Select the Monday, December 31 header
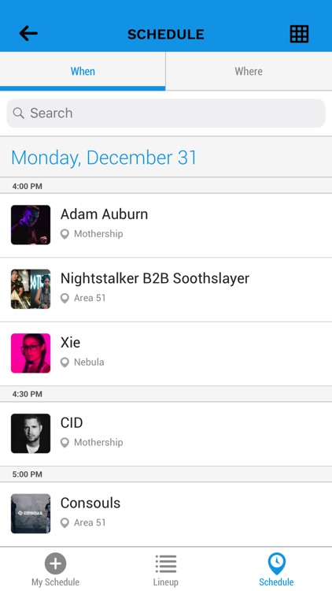This screenshot has width=332, height=591. 104,157
